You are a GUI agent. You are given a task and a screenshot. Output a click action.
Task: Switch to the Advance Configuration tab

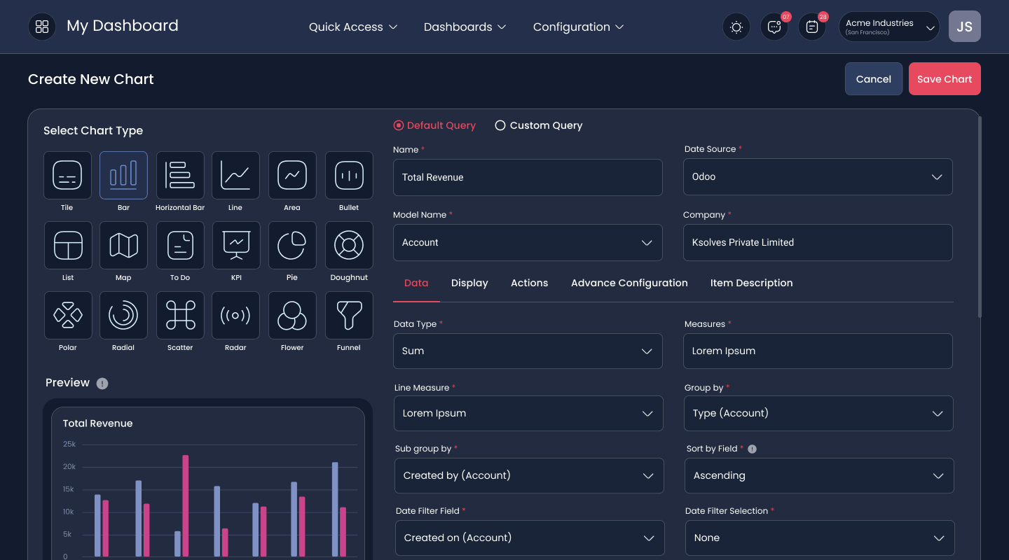(x=629, y=283)
